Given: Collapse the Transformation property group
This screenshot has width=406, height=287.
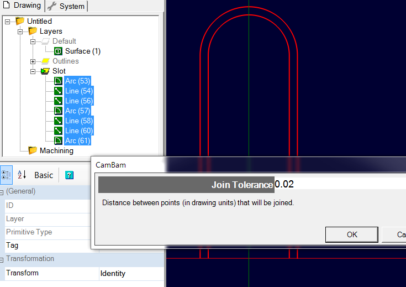Looking at the screenshot, I should (x=2, y=259).
